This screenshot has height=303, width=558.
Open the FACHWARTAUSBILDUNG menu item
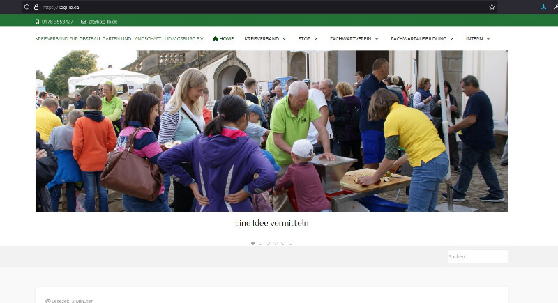tap(418, 39)
